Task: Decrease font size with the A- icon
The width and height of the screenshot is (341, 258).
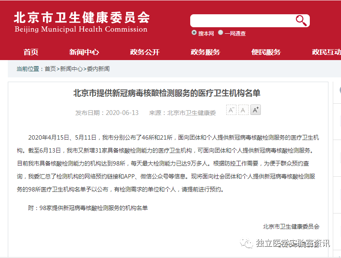Action: click(x=231, y=110)
